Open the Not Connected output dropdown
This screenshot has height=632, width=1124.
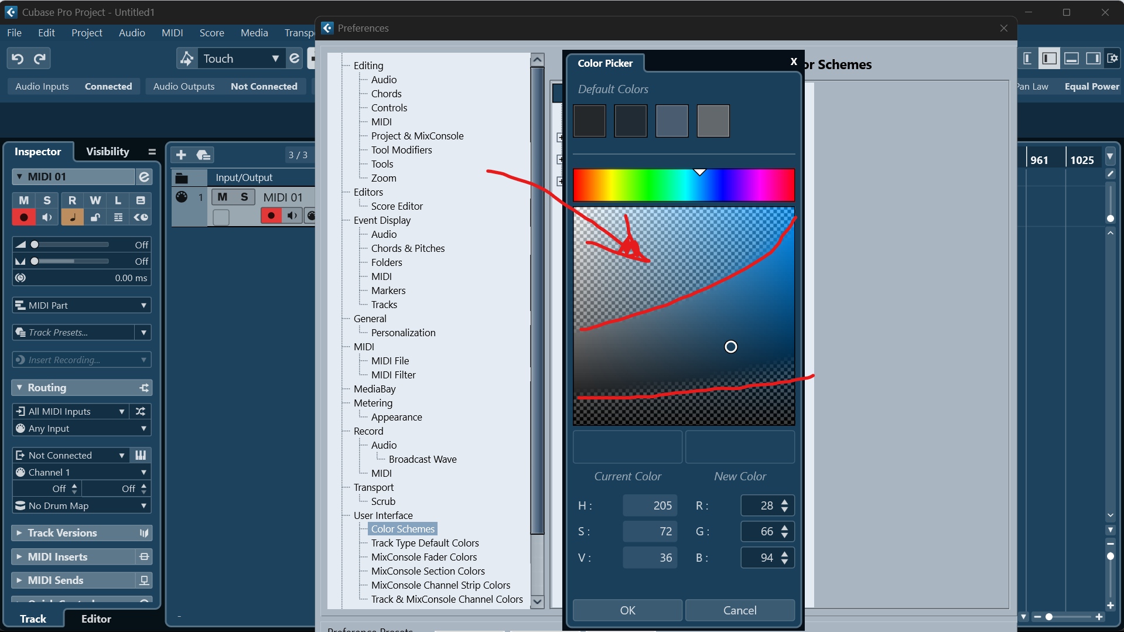(x=70, y=455)
